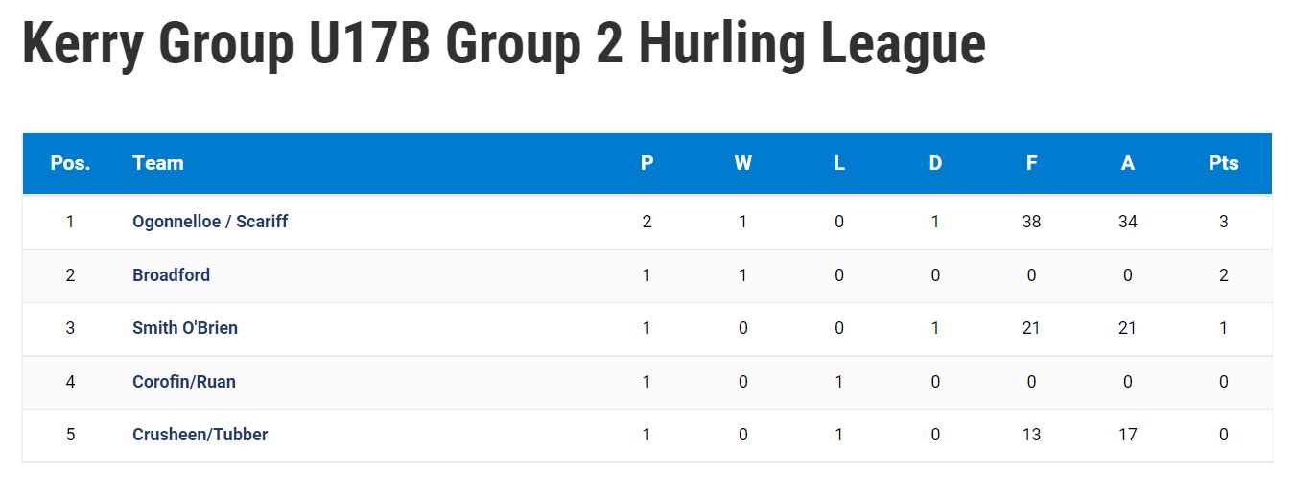Click the Kerry Group U17B league title
1293x497 pixels.
(x=504, y=43)
